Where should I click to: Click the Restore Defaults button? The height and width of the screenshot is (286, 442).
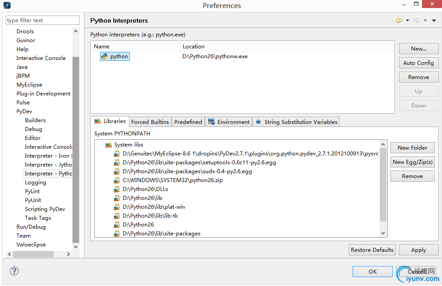coord(372,250)
